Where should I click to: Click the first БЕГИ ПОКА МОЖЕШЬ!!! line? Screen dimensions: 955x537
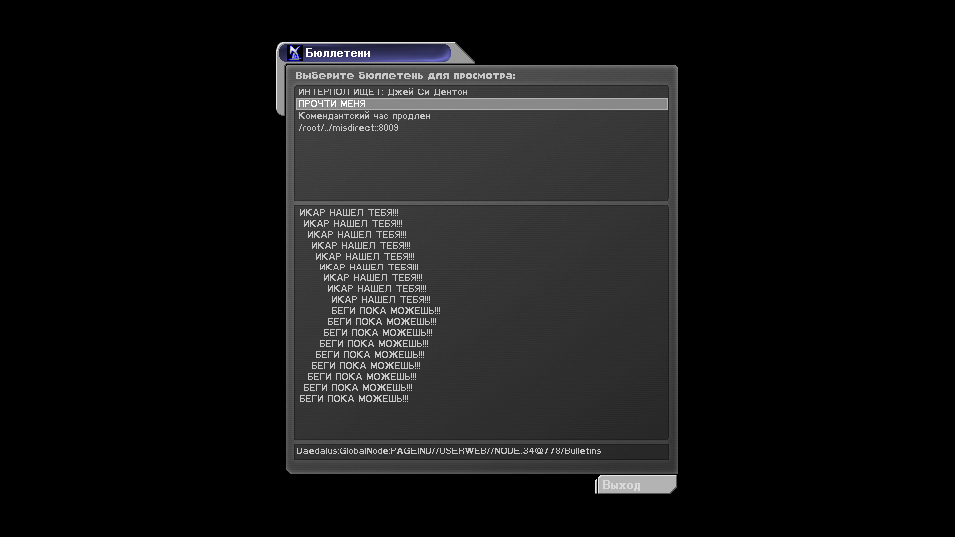385,311
